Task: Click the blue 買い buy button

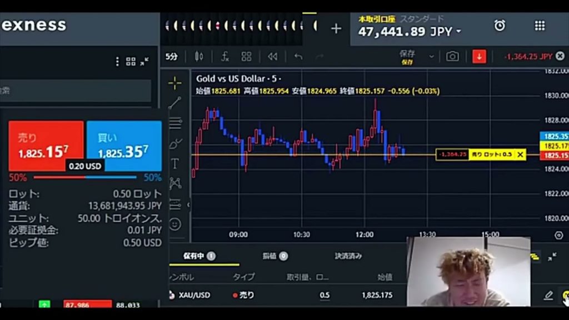Action: pos(124,146)
